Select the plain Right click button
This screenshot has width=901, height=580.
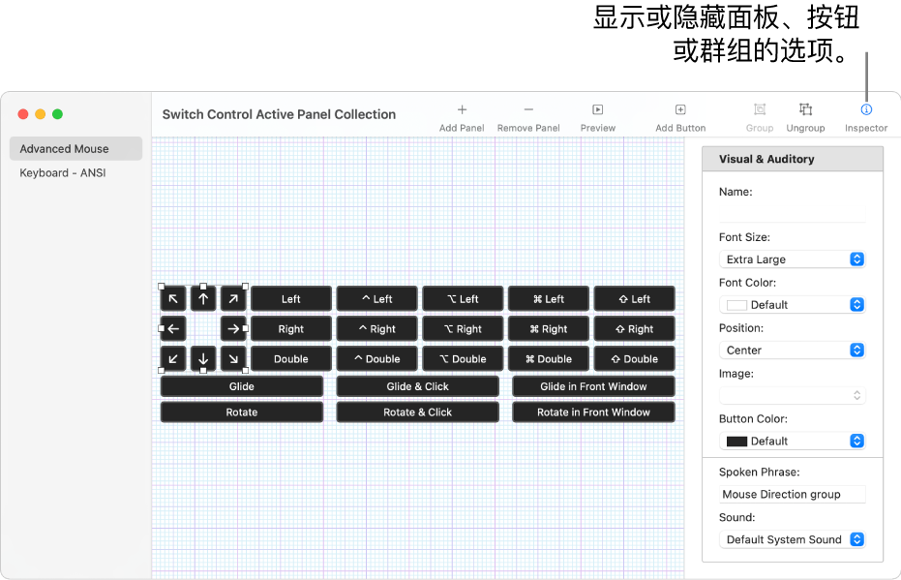pyautogui.click(x=291, y=329)
